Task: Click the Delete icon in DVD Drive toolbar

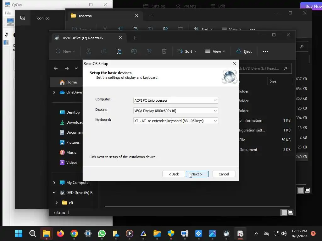Action: pos(164,51)
